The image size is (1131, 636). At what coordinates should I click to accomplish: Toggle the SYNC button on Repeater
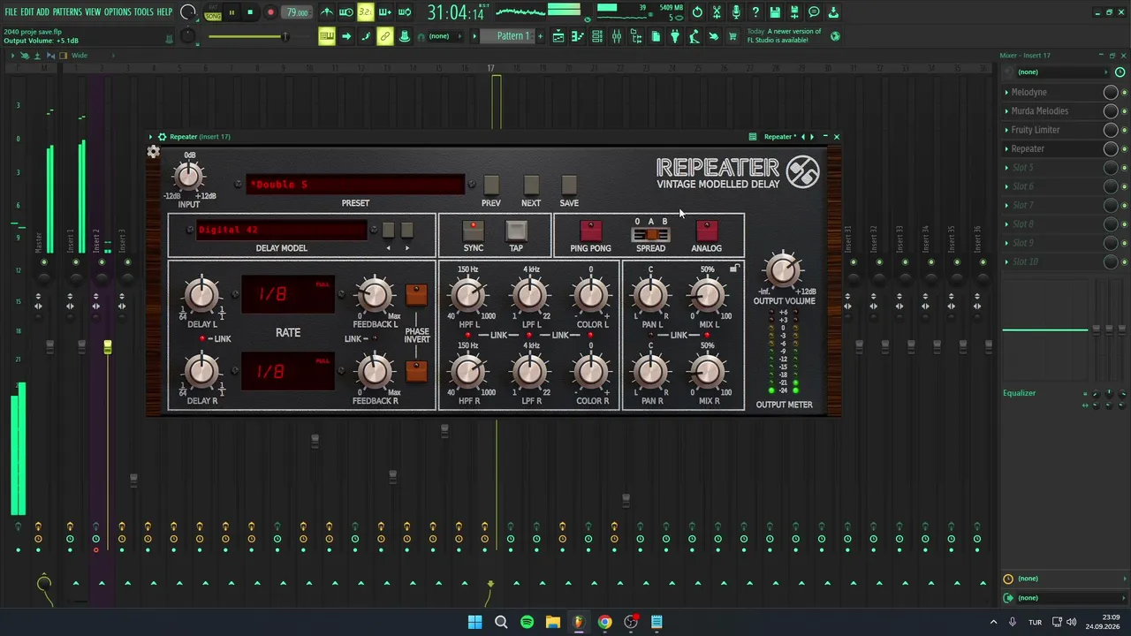(x=474, y=231)
